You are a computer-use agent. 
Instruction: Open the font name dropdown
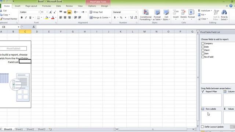[x=39, y=12]
